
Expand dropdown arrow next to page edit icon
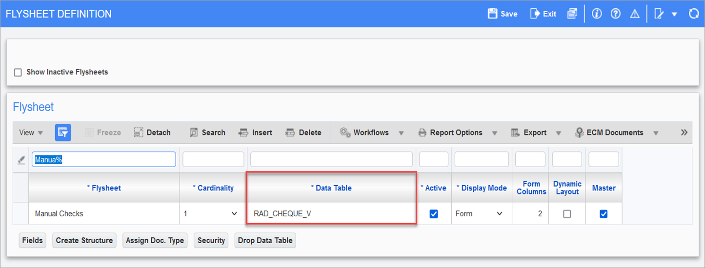pos(674,14)
